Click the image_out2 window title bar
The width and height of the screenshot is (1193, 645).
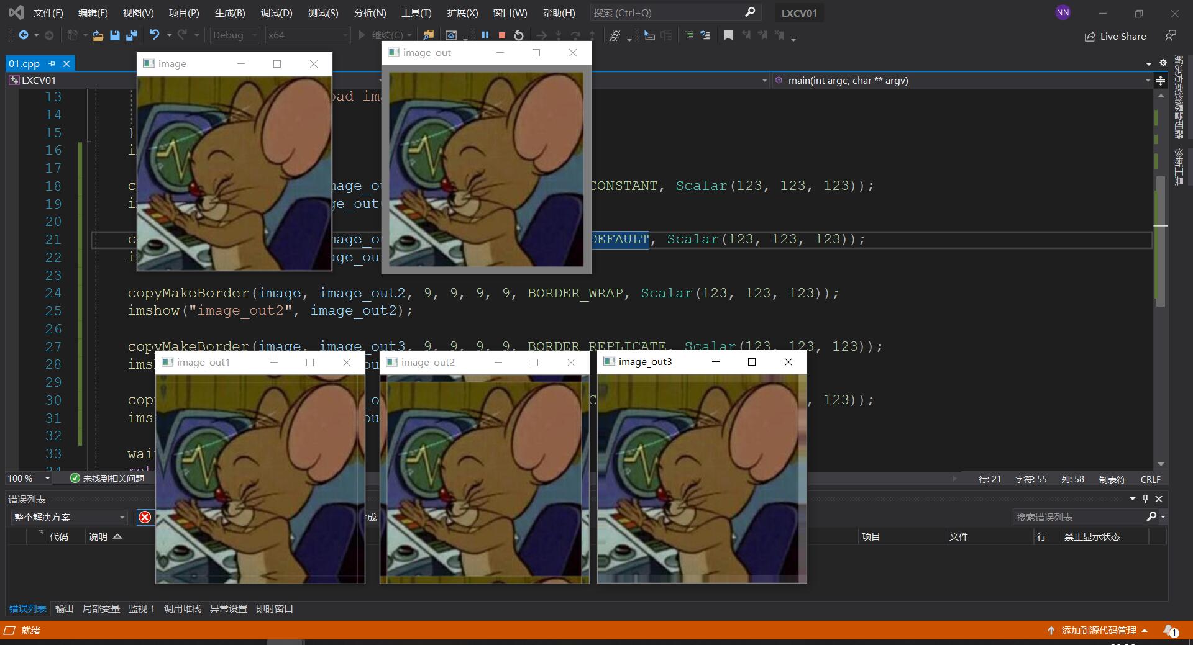pyautogui.click(x=485, y=363)
